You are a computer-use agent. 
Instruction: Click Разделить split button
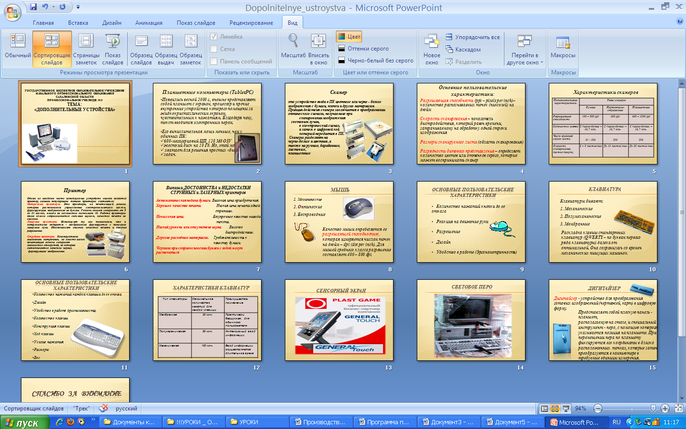464,62
